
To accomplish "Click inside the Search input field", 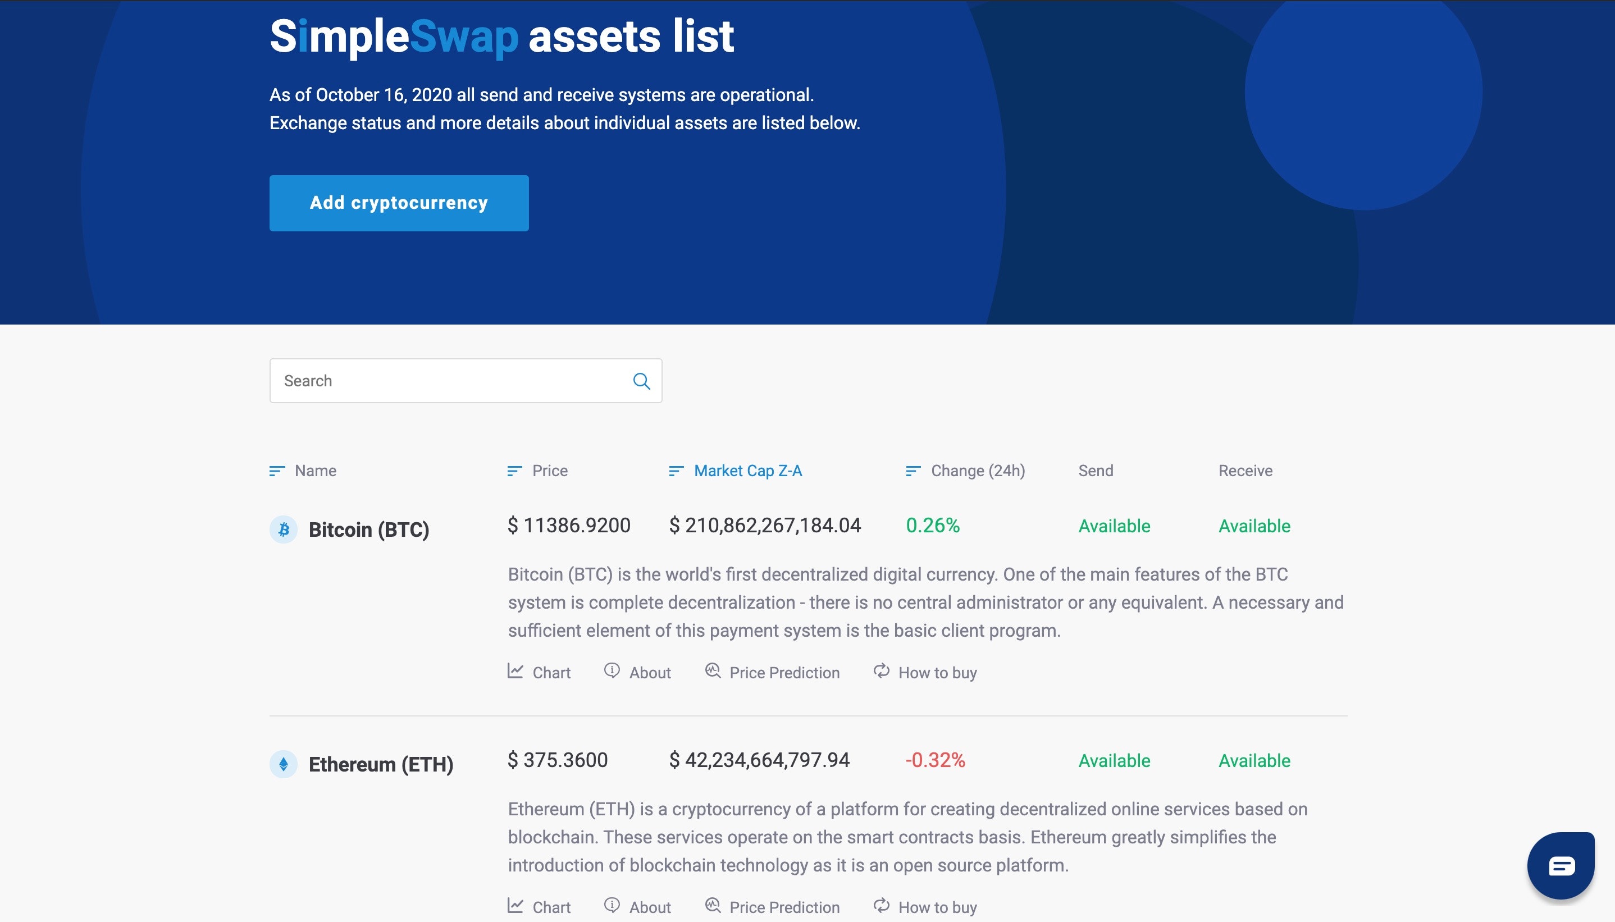I will pos(443,380).
